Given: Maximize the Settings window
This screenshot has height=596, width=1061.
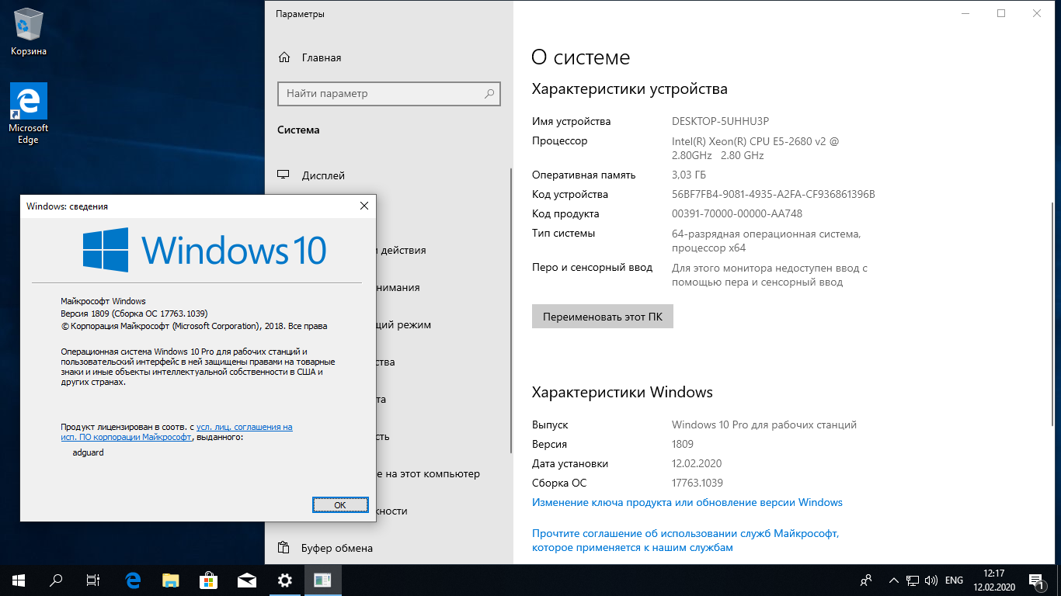Looking at the screenshot, I should [1001, 13].
